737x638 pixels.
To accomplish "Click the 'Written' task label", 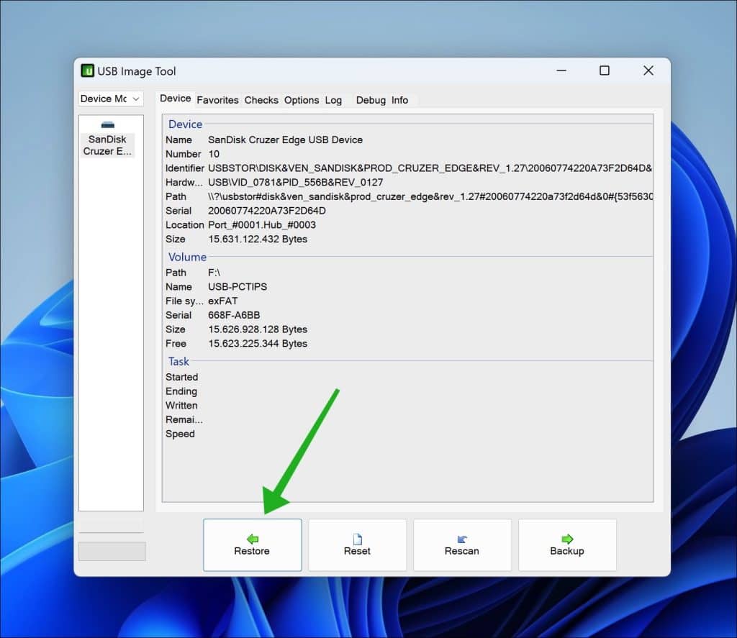I will (x=181, y=406).
